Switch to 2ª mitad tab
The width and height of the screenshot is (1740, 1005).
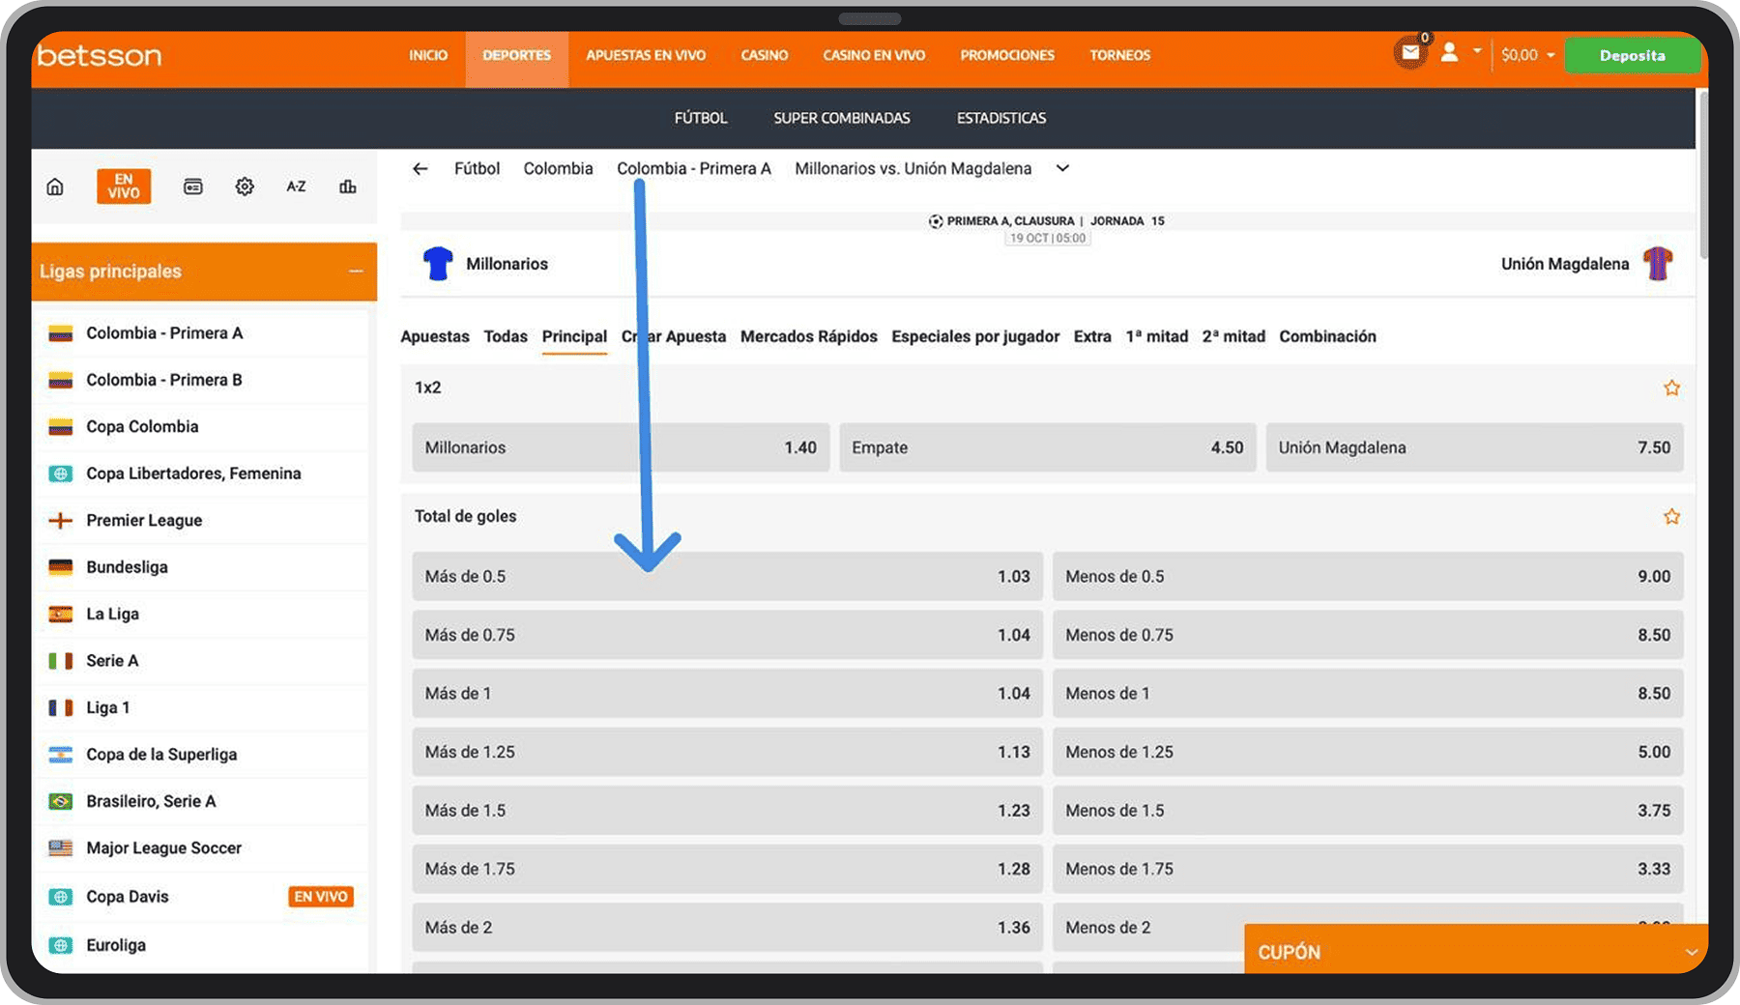pos(1233,336)
